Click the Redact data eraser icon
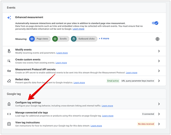Image resolution: width=171 pixels, height=135 pixels. pyautogui.click(x=9, y=81)
